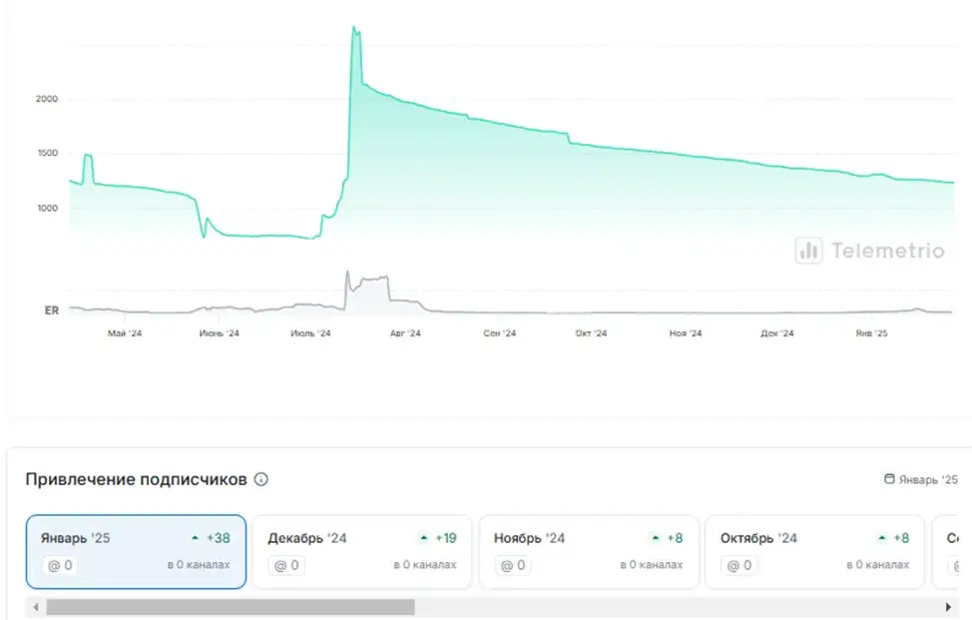Select the Октябрь '24 month card
The width and height of the screenshot is (972, 620).
pos(814,551)
